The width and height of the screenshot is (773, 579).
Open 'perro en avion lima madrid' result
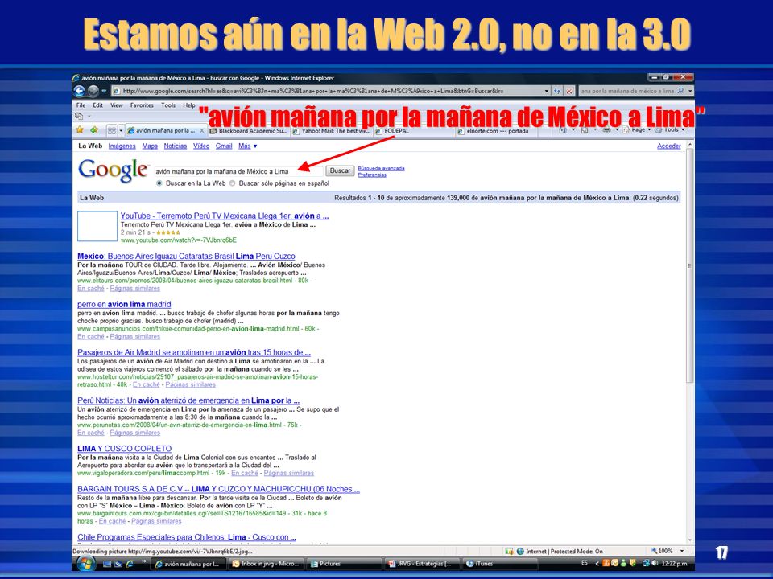click(x=124, y=304)
